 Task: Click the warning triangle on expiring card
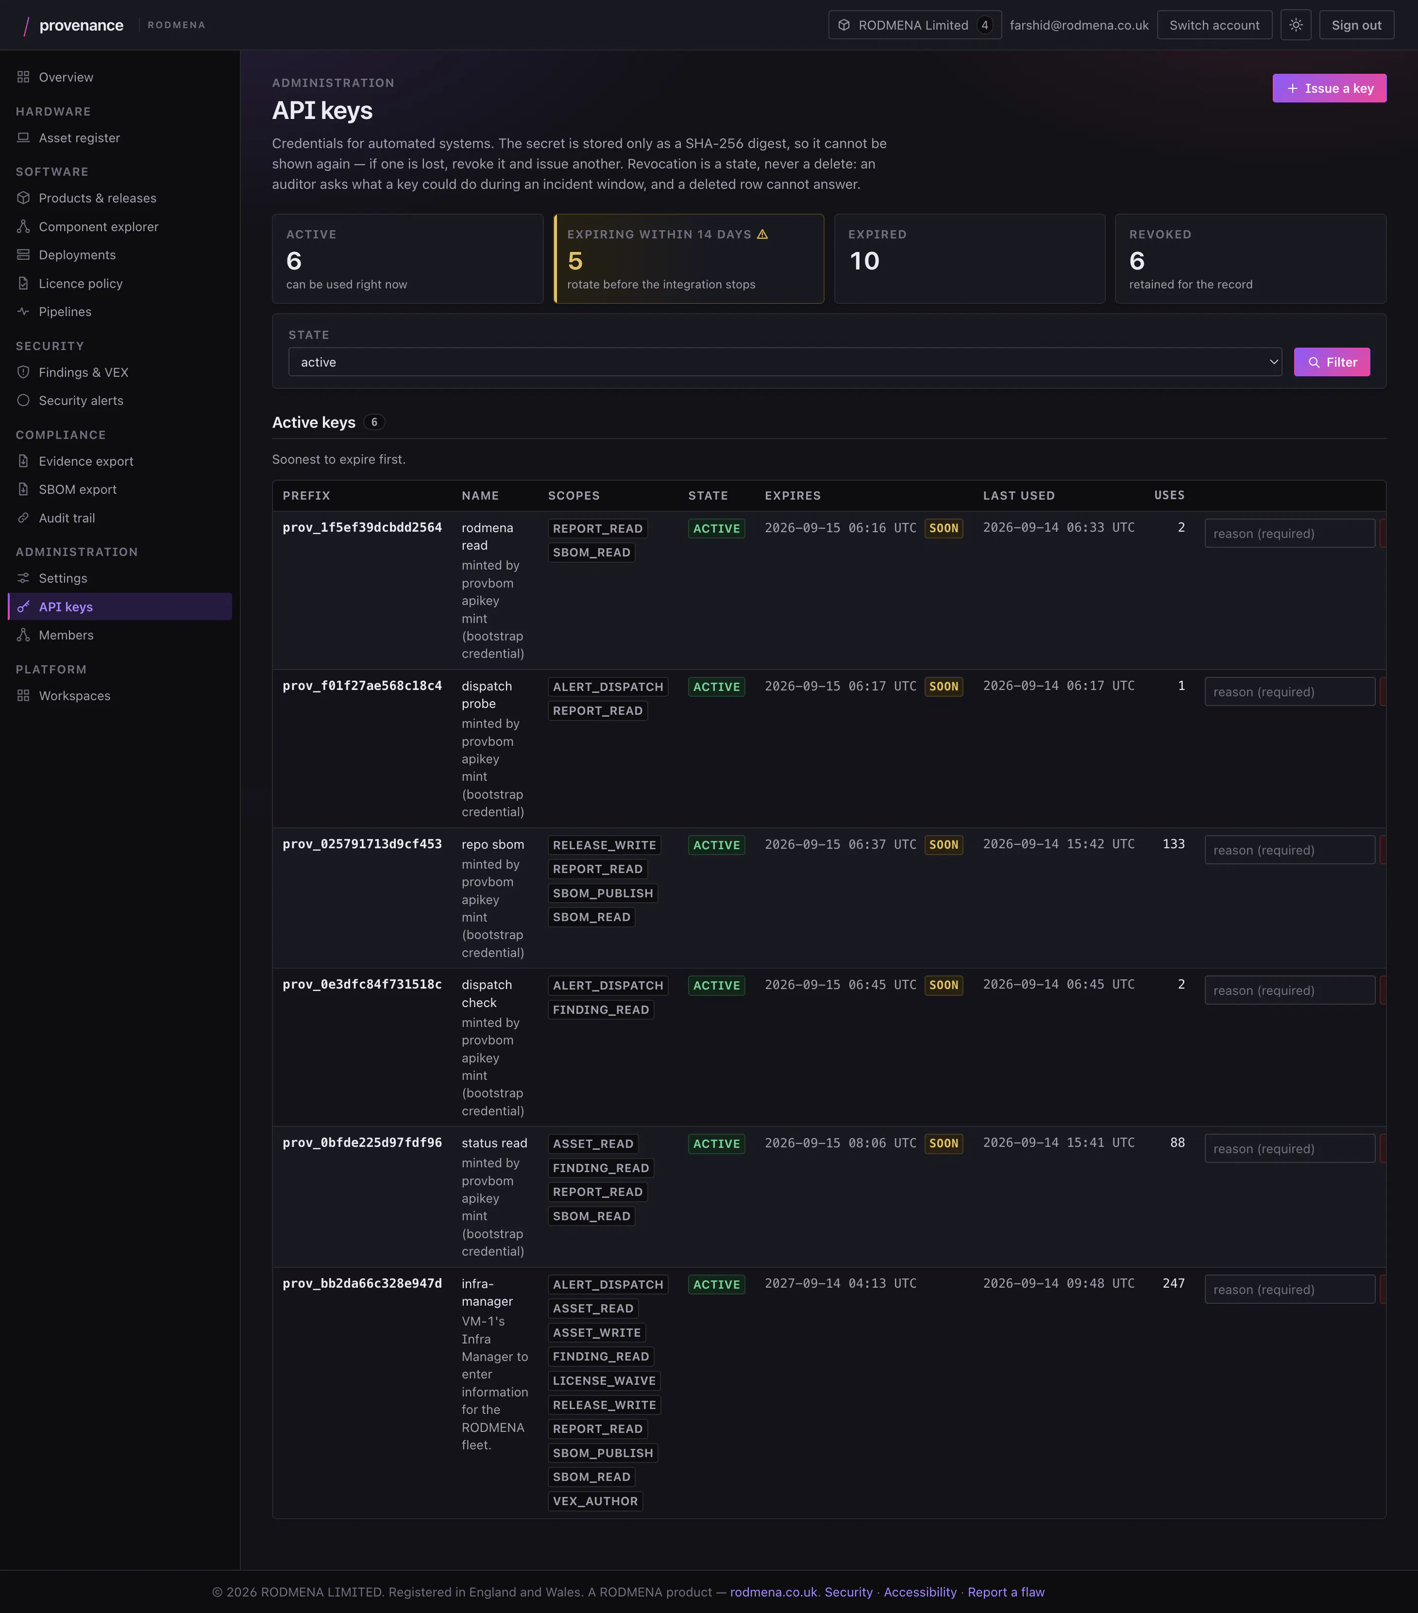pyautogui.click(x=762, y=235)
